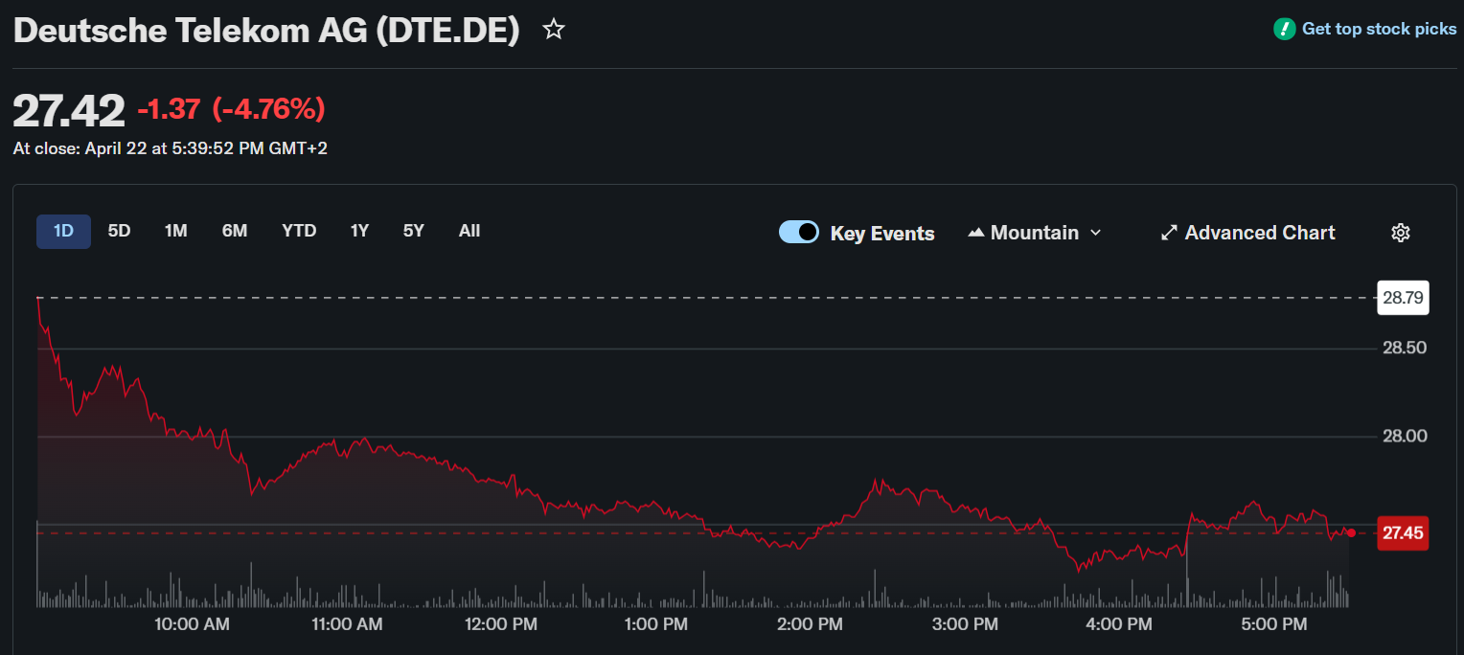Click the -1.37 price change value
The width and height of the screenshot is (1464, 655).
tap(169, 110)
